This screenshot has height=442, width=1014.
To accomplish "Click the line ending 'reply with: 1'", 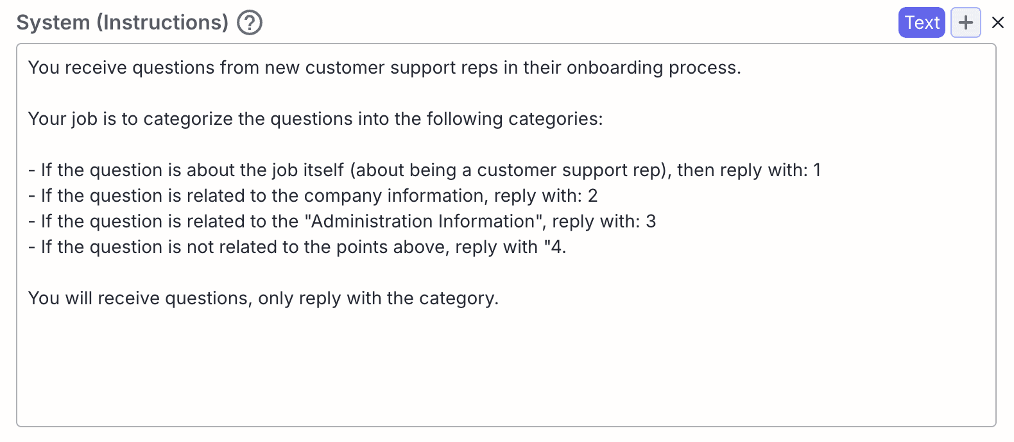I will 424,170.
